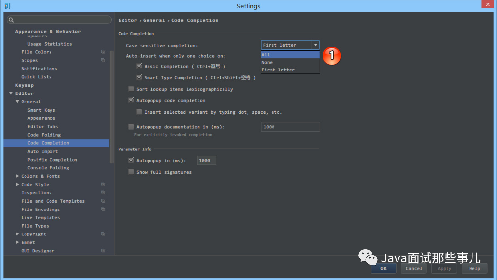Collapse the Editor tree node

[11, 93]
